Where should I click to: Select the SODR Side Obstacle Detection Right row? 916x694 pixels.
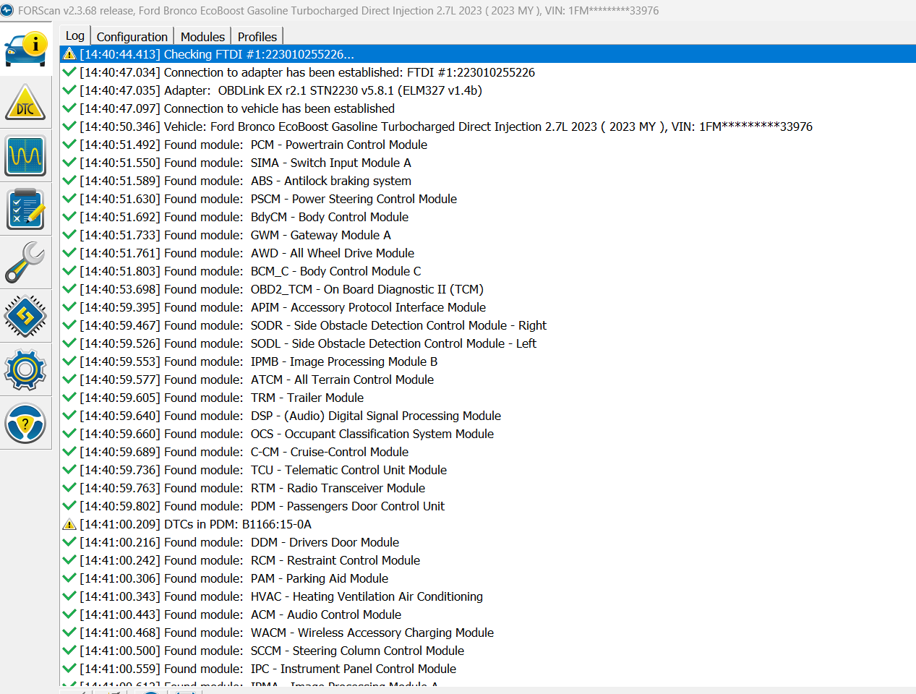(x=487, y=325)
